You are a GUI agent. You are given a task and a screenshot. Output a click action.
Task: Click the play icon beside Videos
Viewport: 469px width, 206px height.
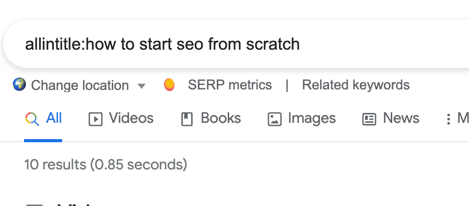pos(96,119)
